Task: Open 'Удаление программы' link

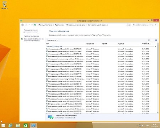Action: coord(31,36)
